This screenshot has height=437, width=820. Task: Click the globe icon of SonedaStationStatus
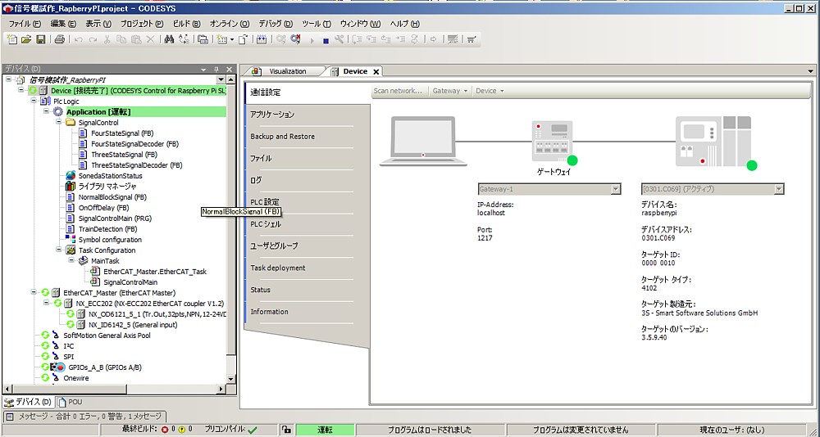point(71,176)
